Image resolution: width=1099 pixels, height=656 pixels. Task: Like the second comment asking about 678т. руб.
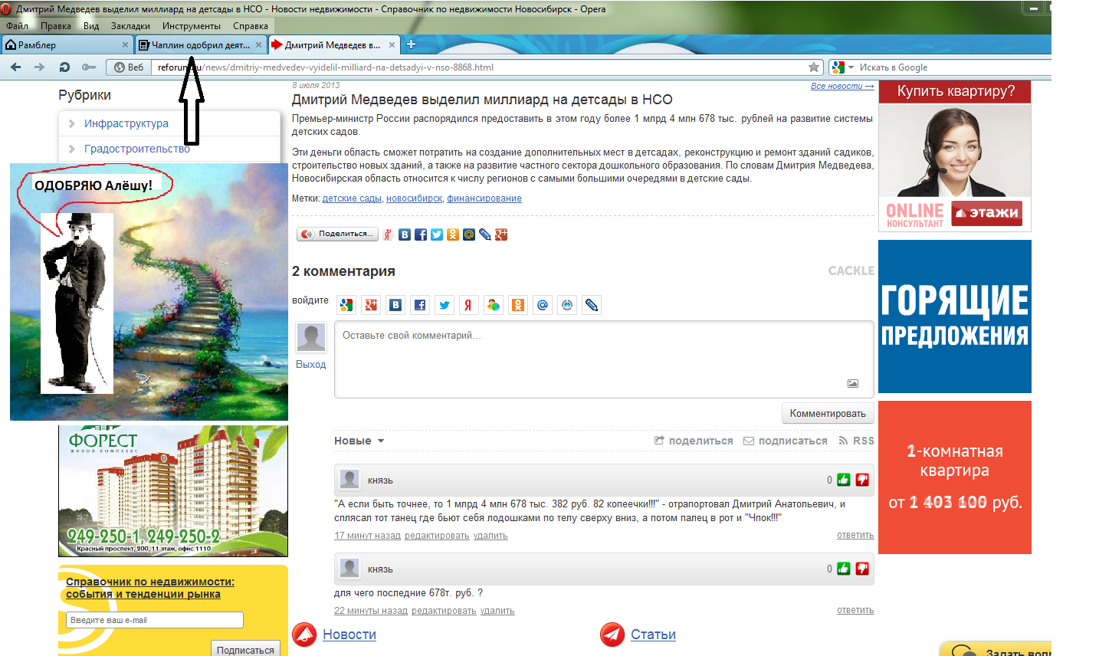pos(844,569)
